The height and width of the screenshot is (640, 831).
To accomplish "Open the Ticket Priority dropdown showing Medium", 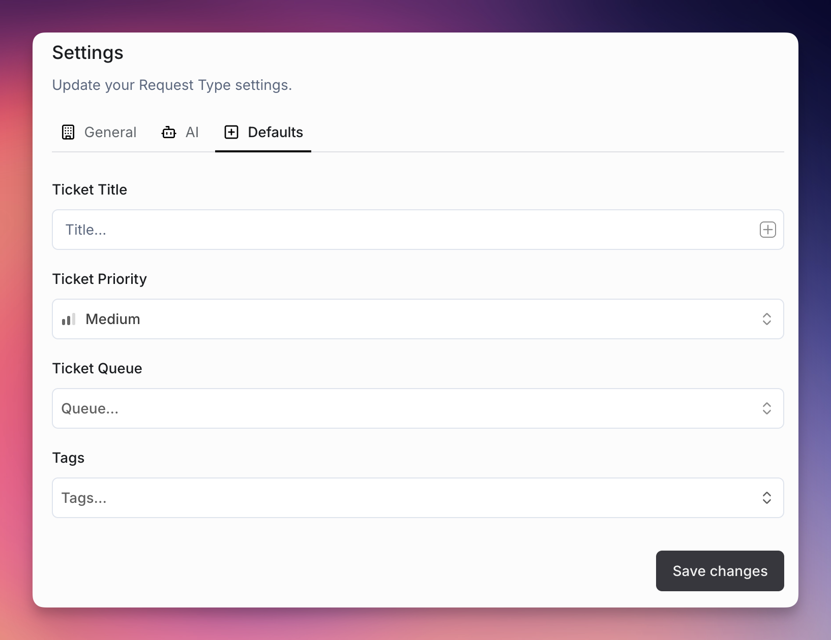I will click(418, 319).
